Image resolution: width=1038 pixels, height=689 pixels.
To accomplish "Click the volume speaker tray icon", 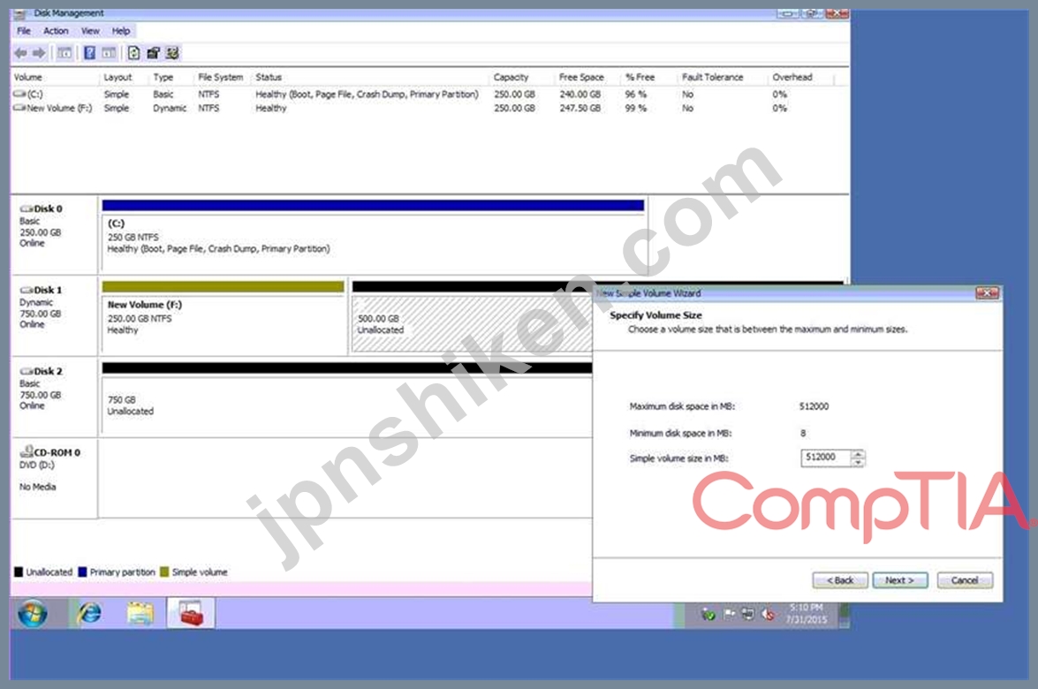I will (x=768, y=615).
